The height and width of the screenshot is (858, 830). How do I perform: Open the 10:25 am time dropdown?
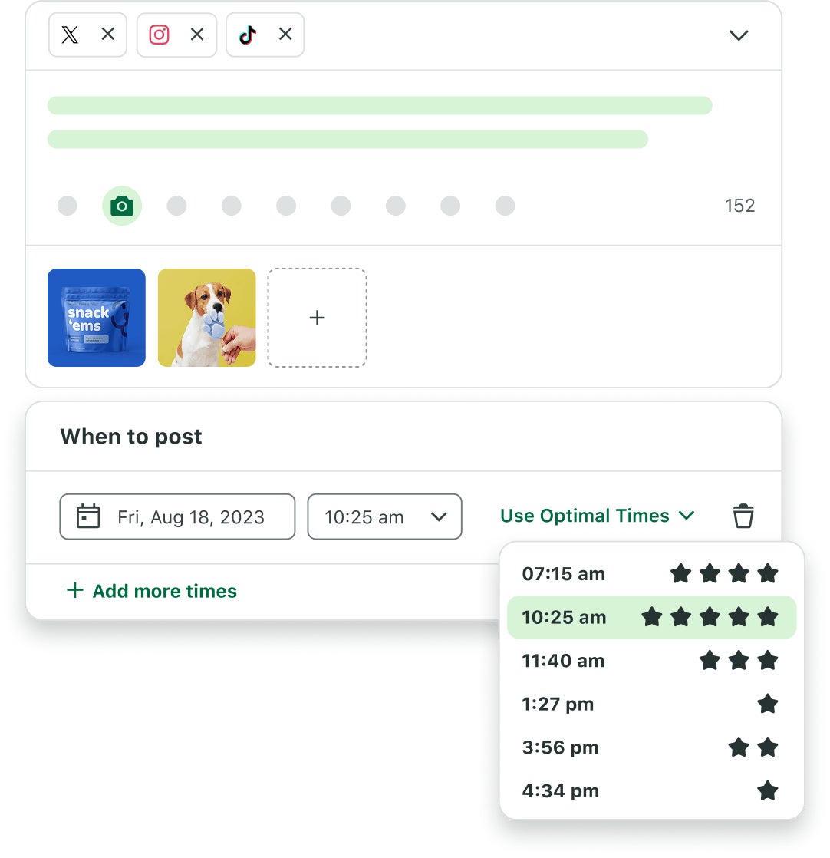pos(440,516)
